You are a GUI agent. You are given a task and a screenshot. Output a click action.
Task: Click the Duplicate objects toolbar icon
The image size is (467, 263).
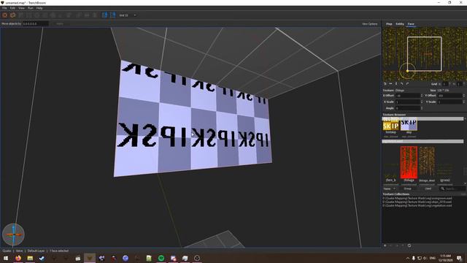pyautogui.click(x=79, y=15)
